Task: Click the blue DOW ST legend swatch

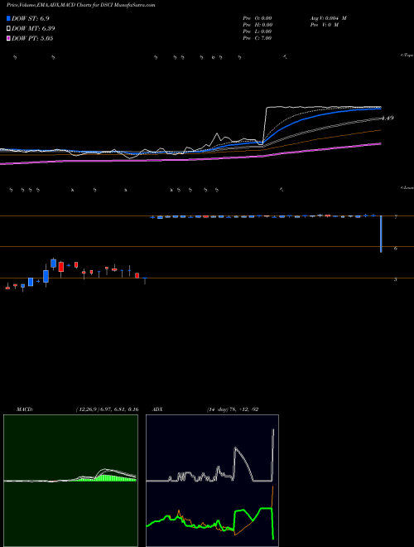Action: point(9,18)
